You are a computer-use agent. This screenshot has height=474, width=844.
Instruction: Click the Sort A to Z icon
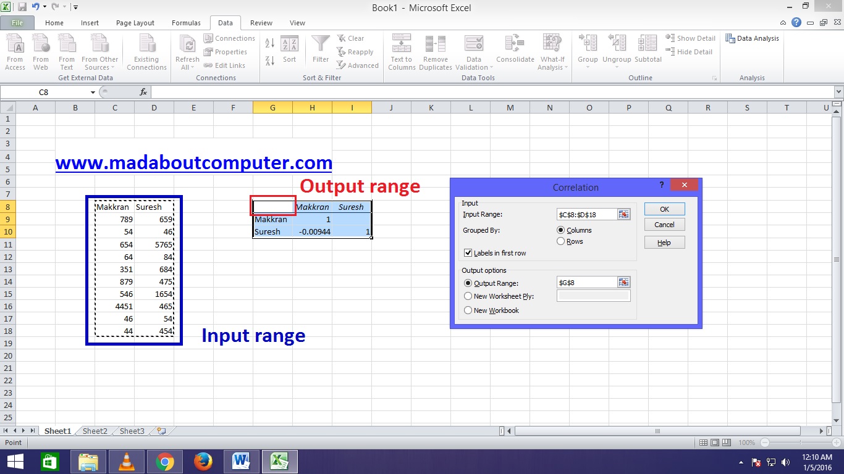[270, 44]
